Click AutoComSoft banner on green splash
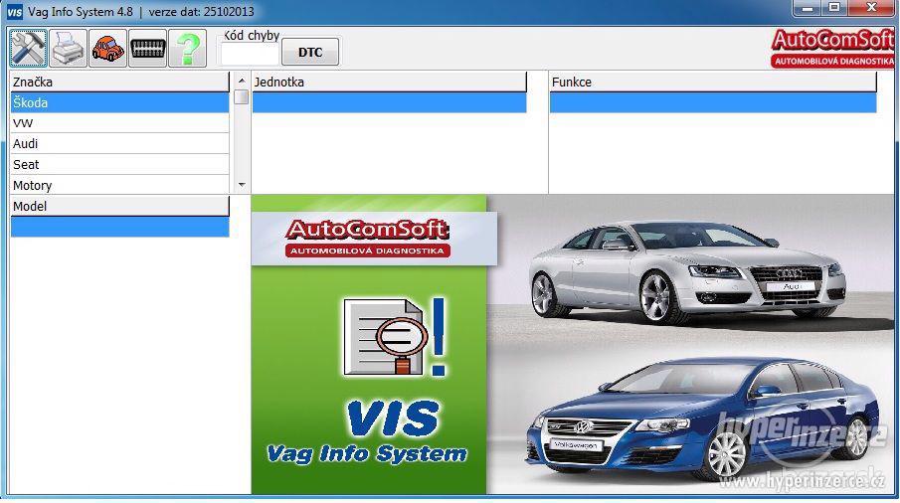This screenshot has height=503, width=900. pos(374,238)
